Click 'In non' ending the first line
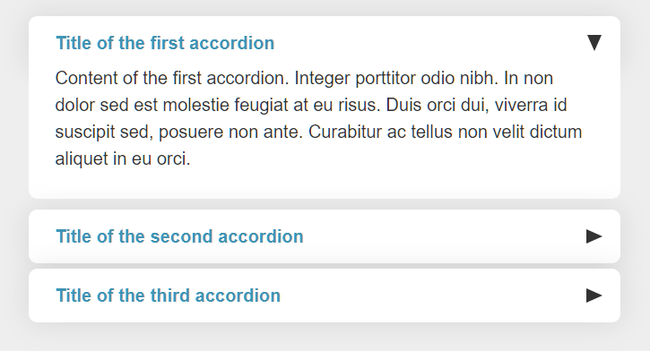The image size is (650, 351). tap(529, 78)
